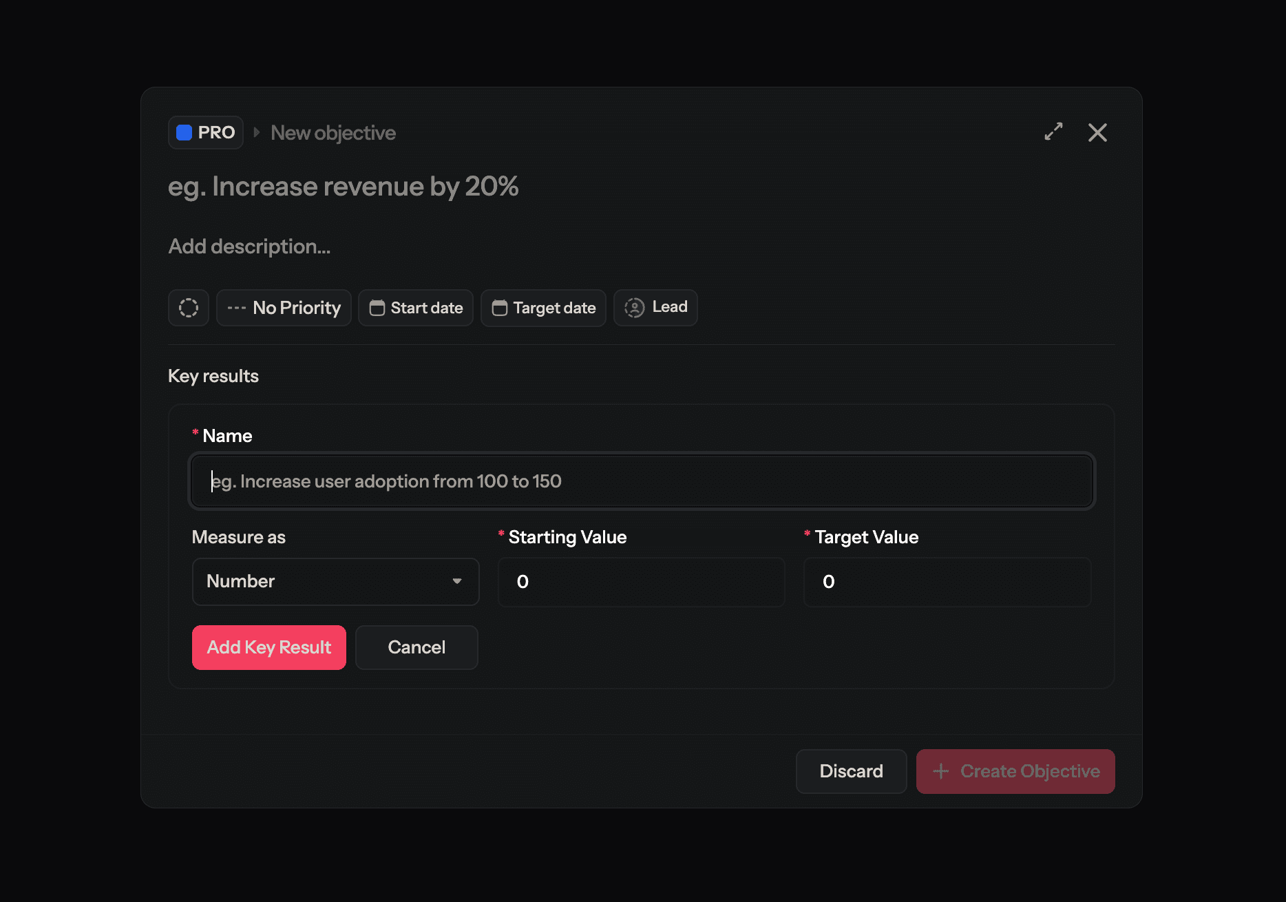The height and width of the screenshot is (902, 1286).
Task: Click the objective status circle icon
Action: [x=188, y=308]
